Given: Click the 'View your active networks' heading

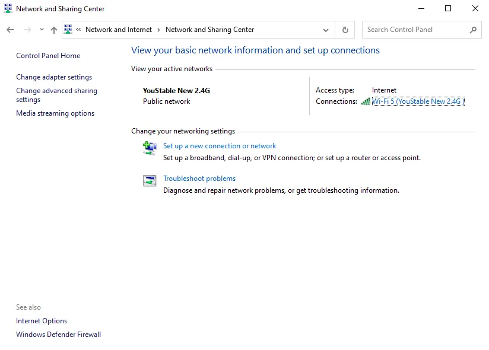Looking at the screenshot, I should point(172,69).
